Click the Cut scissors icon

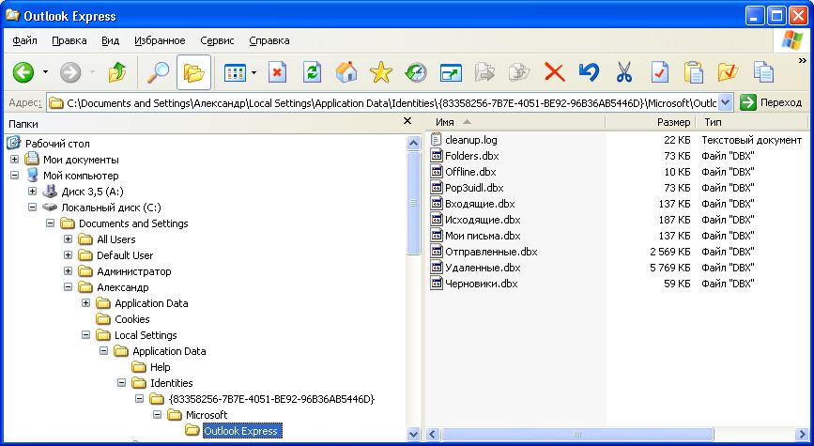624,72
